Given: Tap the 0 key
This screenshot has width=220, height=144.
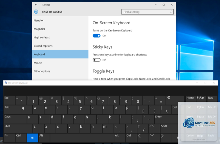Looking at the screenshot, I should 137,100.
